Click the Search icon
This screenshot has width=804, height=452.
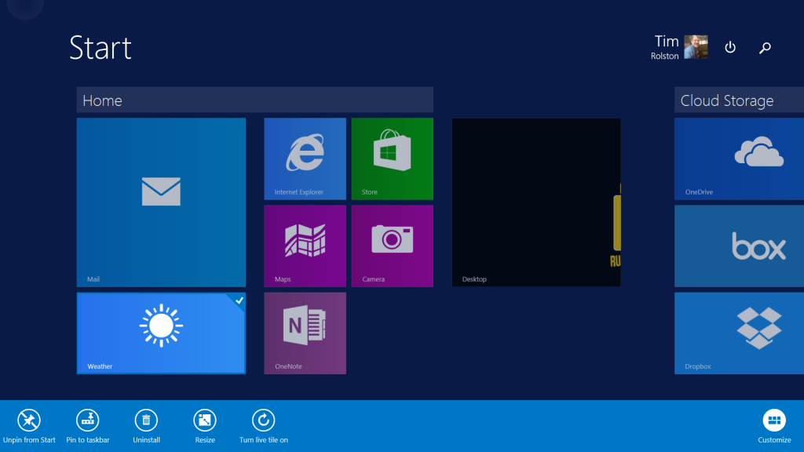[x=765, y=47]
